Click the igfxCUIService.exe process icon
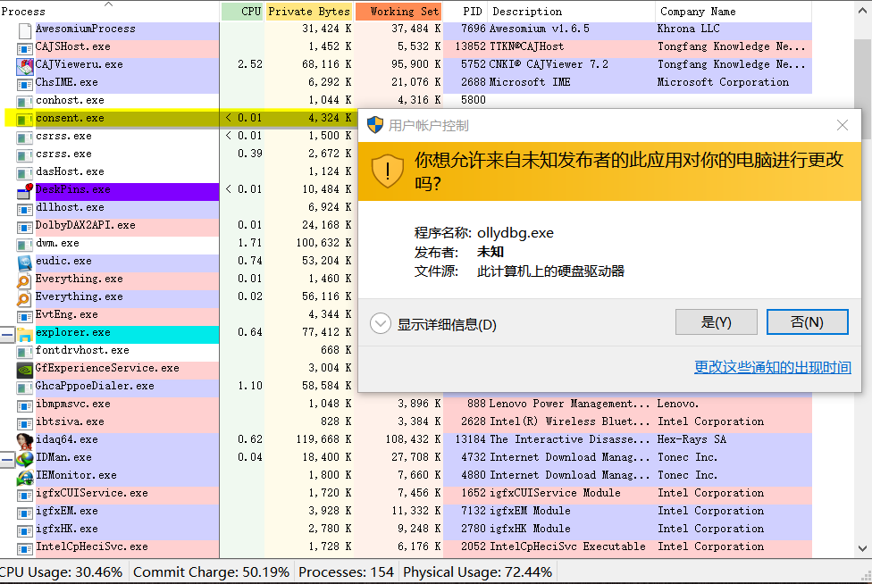The width and height of the screenshot is (872, 584). (24, 495)
